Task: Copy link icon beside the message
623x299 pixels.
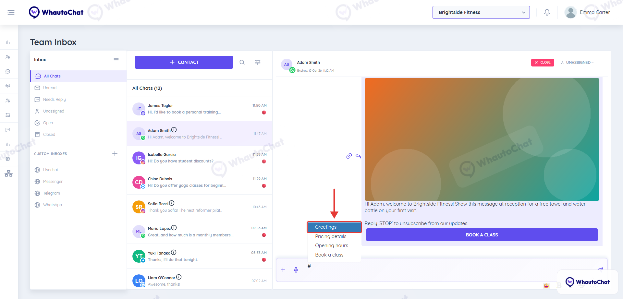Action: point(349,156)
